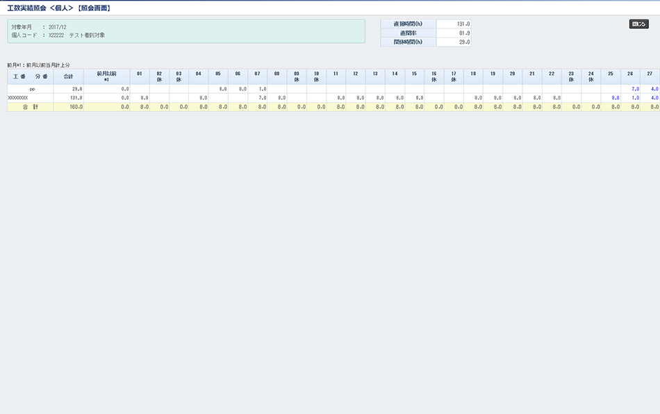Click the day 17 休 column header
Viewport: 660px width, 414px height.
(x=454, y=76)
